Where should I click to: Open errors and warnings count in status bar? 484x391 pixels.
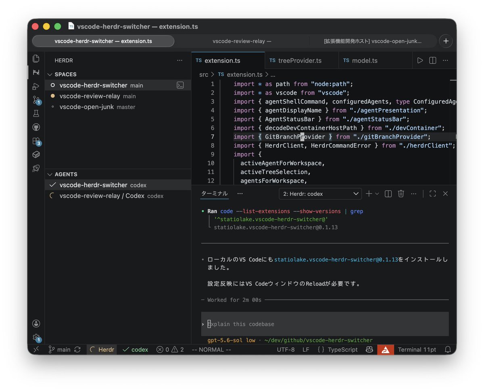pyautogui.click(x=170, y=349)
